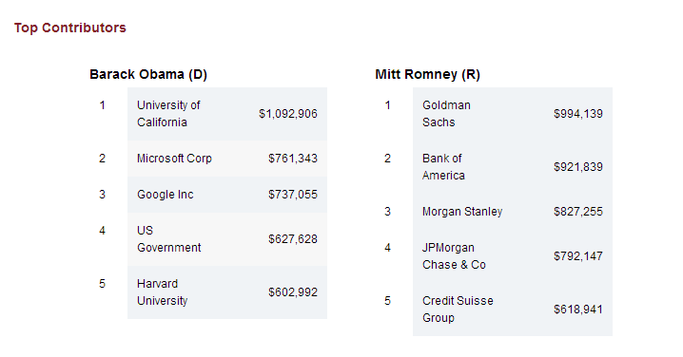Image resolution: width=683 pixels, height=357 pixels.
Task: Click the $1,092,906 contribution amount
Action: 288,114
